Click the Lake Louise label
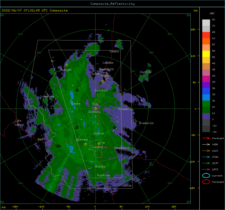This screenshot has width=225, height=210. pyautogui.click(x=19, y=123)
